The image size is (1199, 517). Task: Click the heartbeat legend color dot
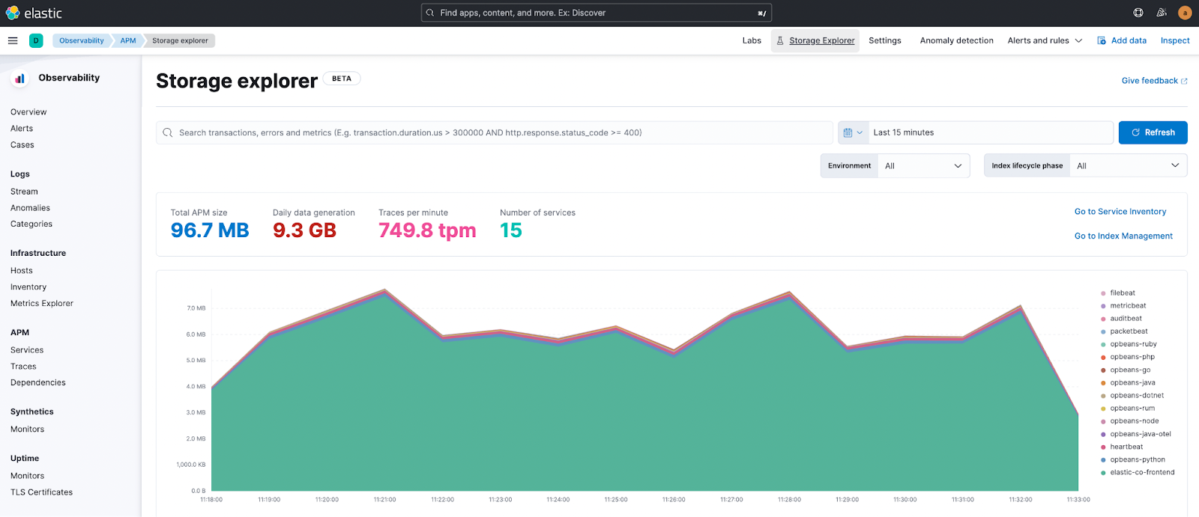(1103, 447)
